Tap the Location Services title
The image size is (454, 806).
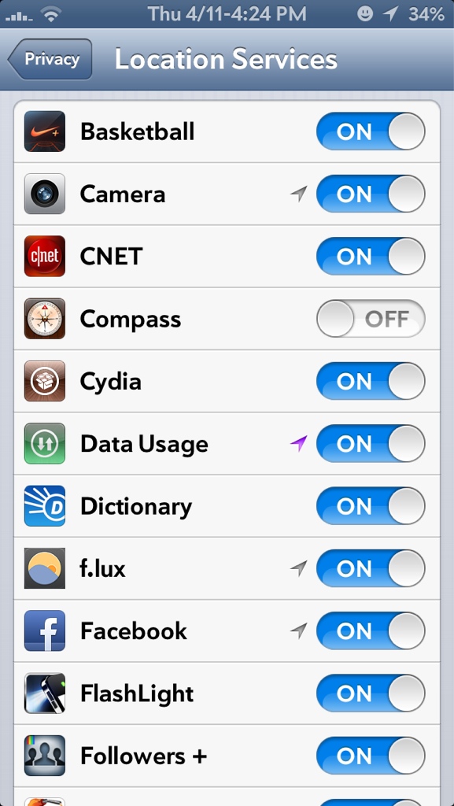pyautogui.click(x=226, y=59)
